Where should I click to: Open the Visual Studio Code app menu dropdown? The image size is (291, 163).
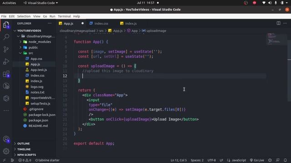(x=40, y=3)
